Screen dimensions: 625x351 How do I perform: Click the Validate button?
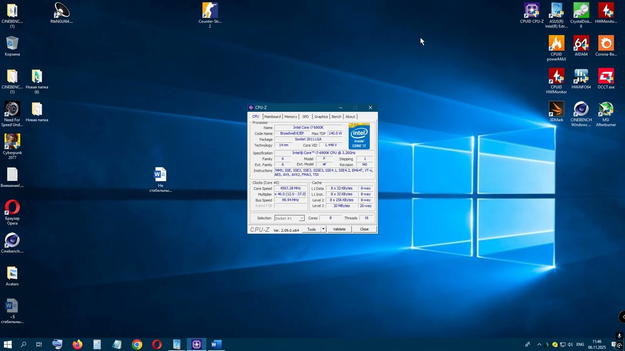tap(339, 229)
